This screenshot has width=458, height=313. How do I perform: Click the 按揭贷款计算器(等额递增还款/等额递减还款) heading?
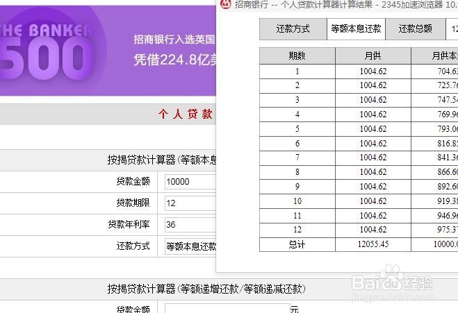click(x=206, y=289)
